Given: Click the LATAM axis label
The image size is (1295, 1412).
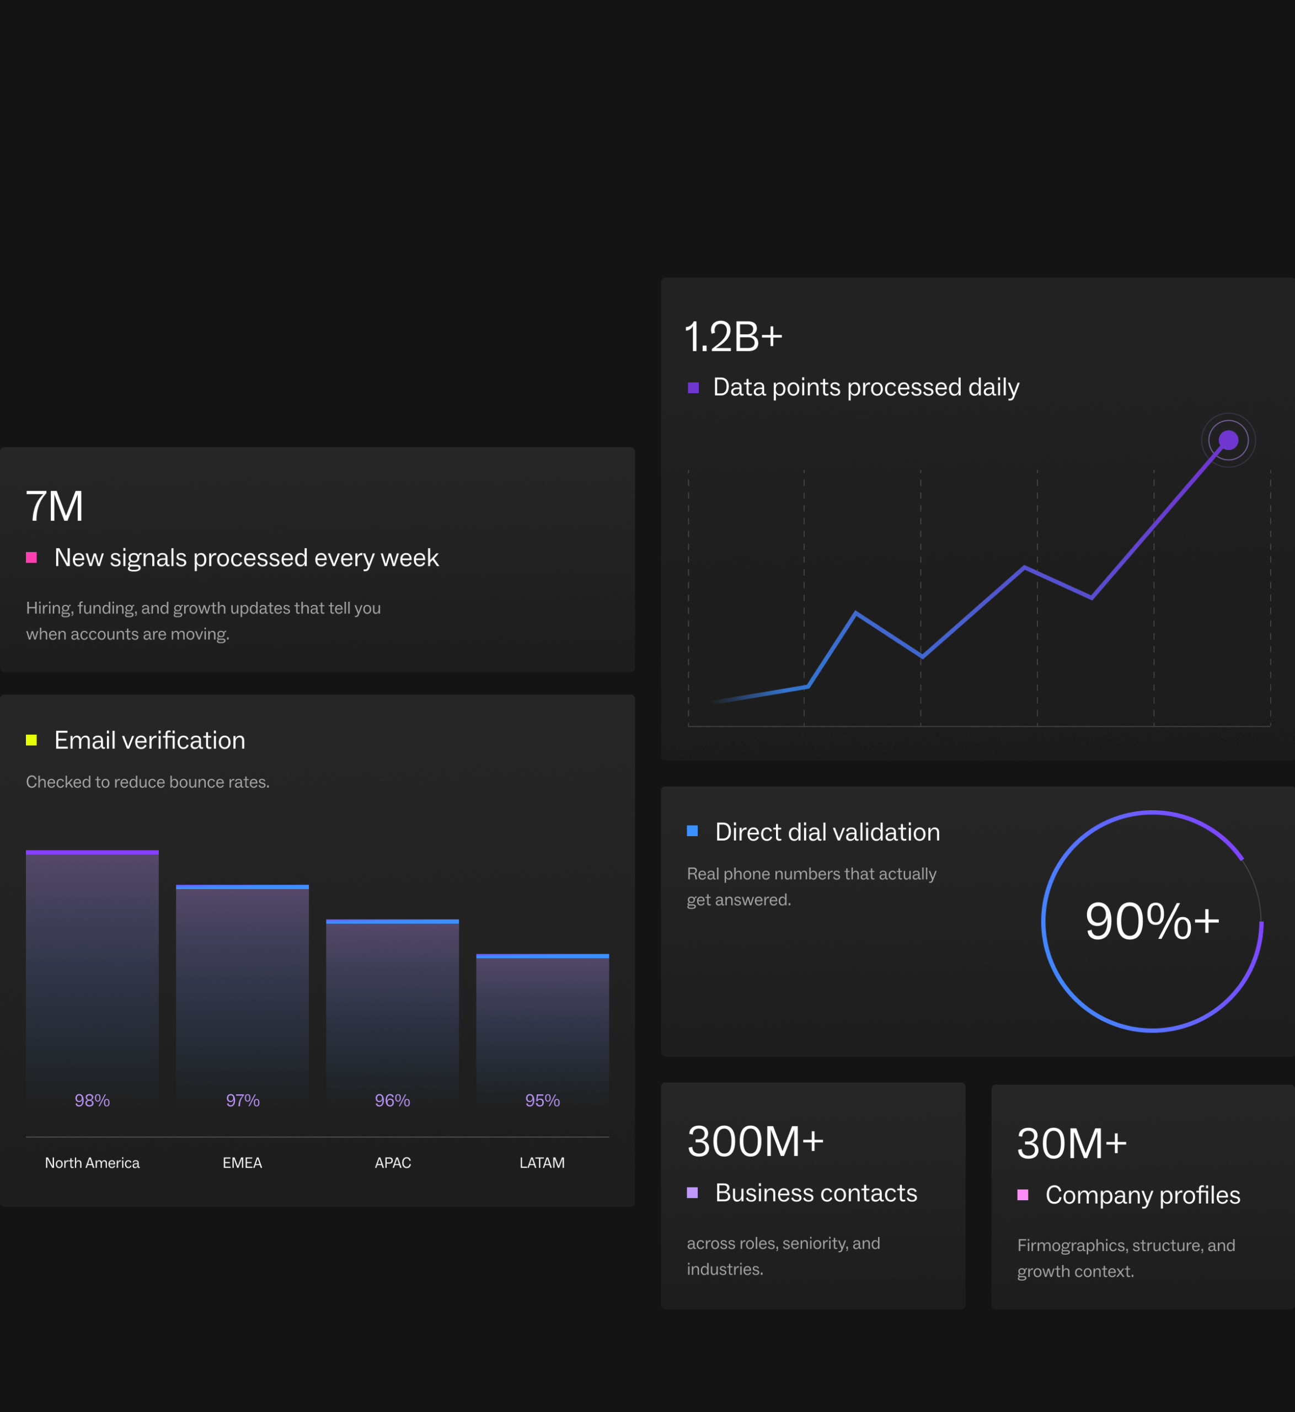Looking at the screenshot, I should click(x=542, y=1163).
